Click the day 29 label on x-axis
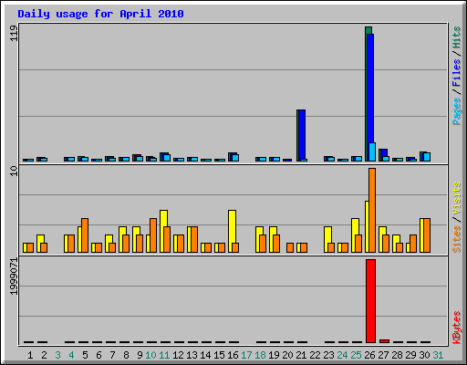 pyautogui.click(x=410, y=355)
